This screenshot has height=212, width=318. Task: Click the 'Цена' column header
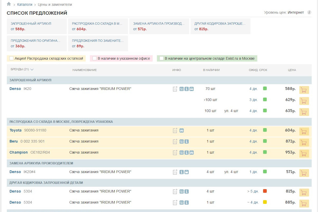click(x=292, y=70)
